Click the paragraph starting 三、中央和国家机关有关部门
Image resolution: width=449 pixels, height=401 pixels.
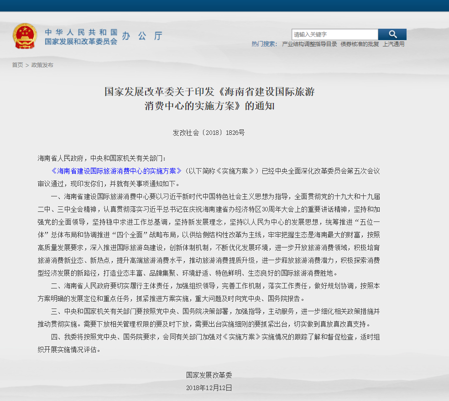click(209, 318)
